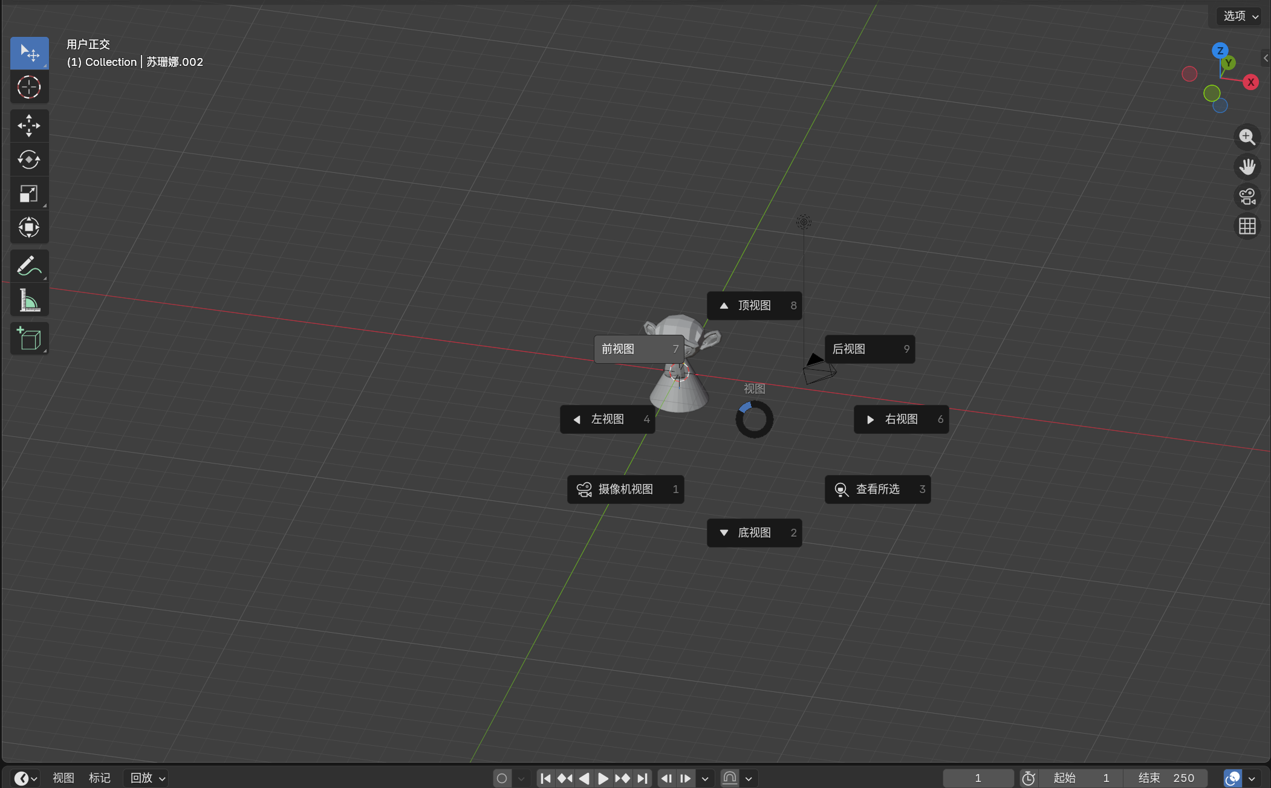
Task: Click the red X axis gizmo ball
Action: pos(1251,82)
